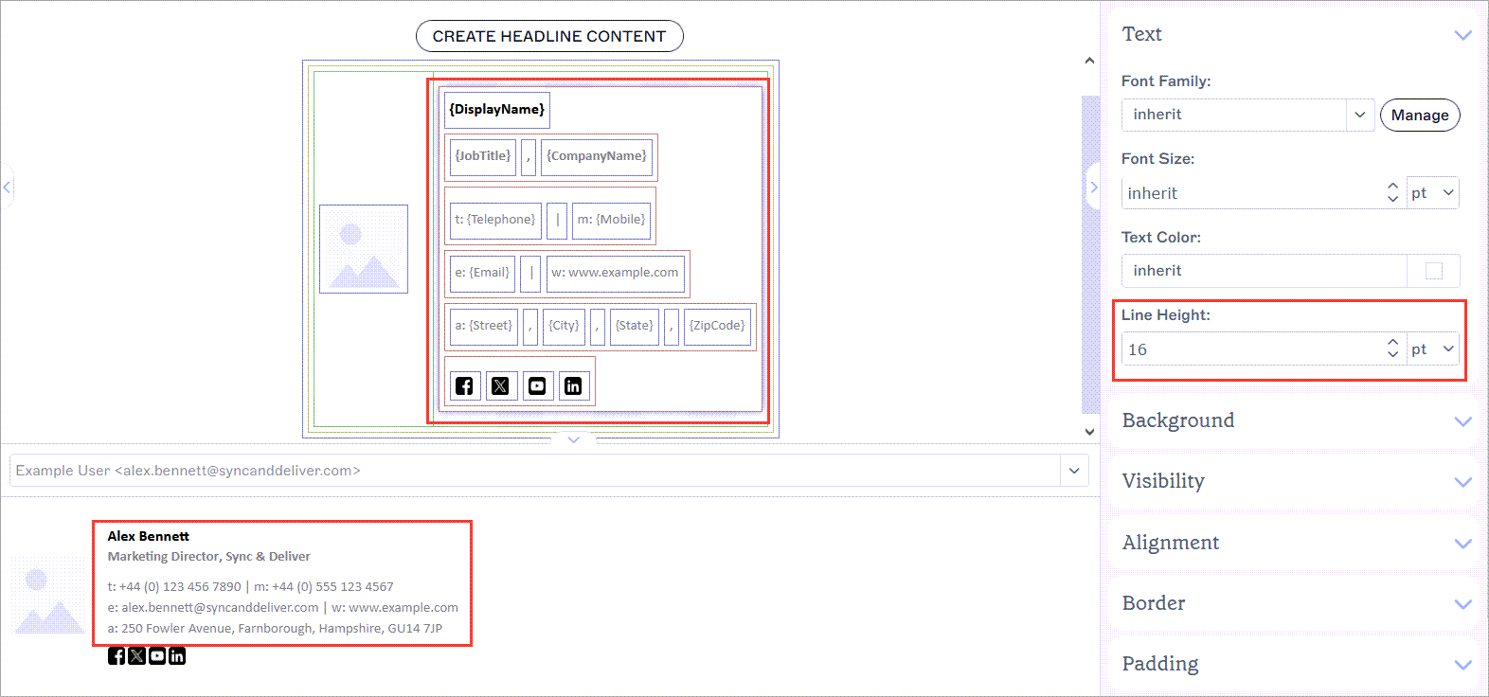Click the LinkedIn icon in the signature preview

[177, 655]
